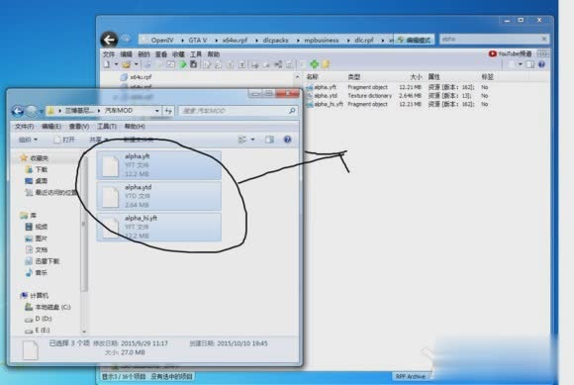Click OpenIV's black back arrow button

coord(109,40)
